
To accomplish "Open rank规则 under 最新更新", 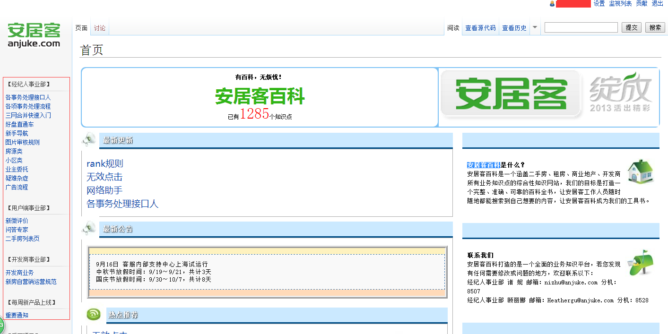I will (x=104, y=163).
